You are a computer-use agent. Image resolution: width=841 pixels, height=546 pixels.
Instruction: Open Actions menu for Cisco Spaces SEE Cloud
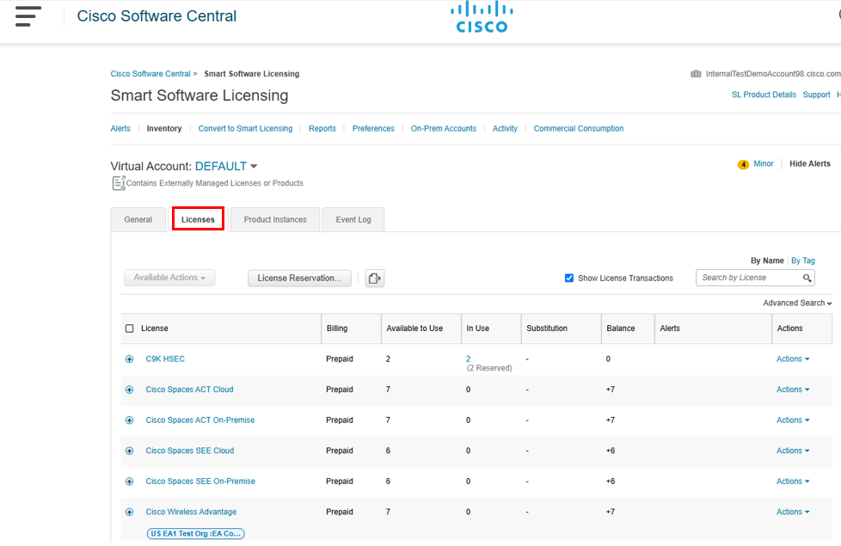(793, 451)
